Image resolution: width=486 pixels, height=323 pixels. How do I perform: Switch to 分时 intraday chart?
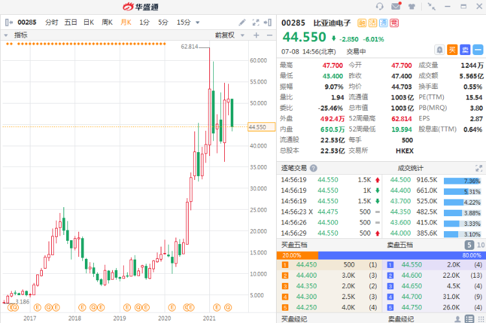pyautogui.click(x=51, y=22)
